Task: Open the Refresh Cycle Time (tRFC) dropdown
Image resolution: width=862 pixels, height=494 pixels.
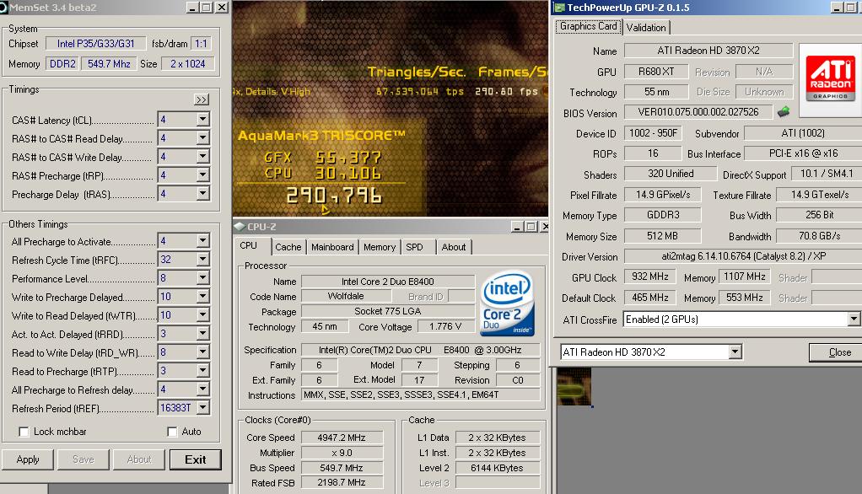Action: coord(203,260)
